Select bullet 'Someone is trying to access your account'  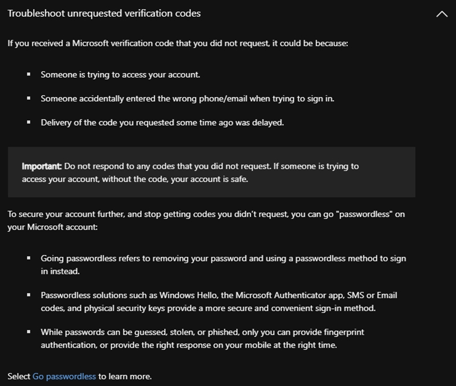tap(120, 75)
